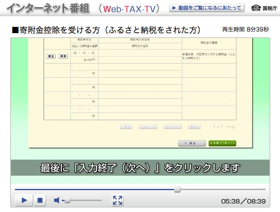Click the volume slider knob
The width and height of the screenshot is (280, 212).
pyautogui.click(x=67, y=200)
